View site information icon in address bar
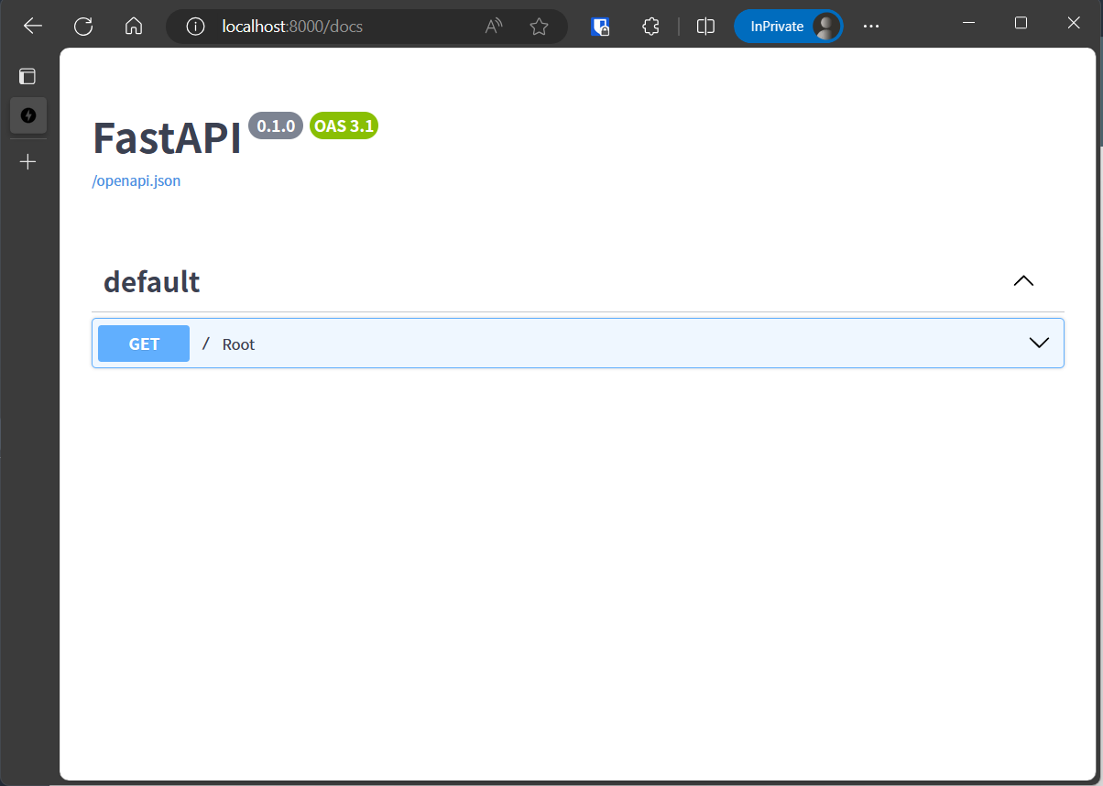The image size is (1103, 786). point(195,27)
